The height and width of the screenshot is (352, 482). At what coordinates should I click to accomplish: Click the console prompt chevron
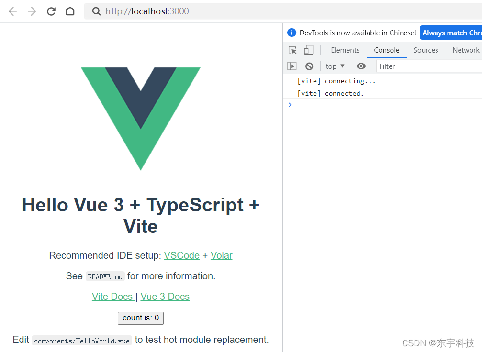(290, 105)
